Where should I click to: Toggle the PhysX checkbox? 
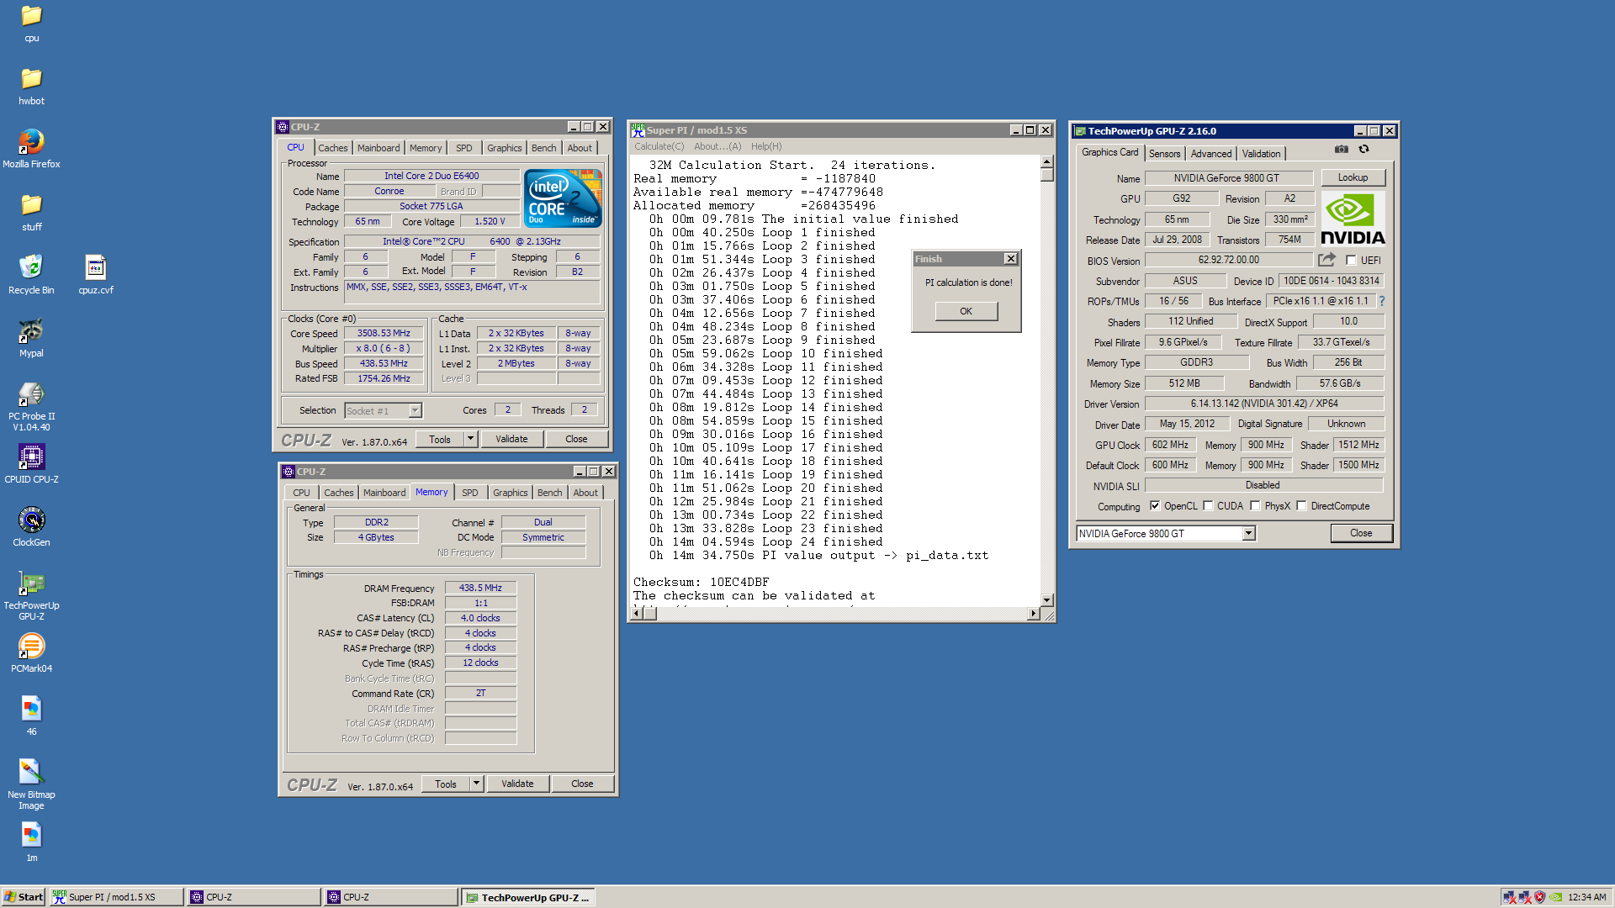[x=1255, y=506]
